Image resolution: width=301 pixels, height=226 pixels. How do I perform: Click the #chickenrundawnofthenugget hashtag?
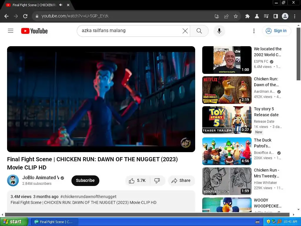(88, 197)
